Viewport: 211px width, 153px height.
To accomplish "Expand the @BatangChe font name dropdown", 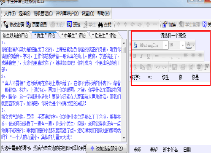I will coord(166,45).
